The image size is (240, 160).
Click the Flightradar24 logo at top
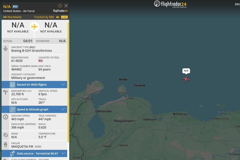(170, 4)
